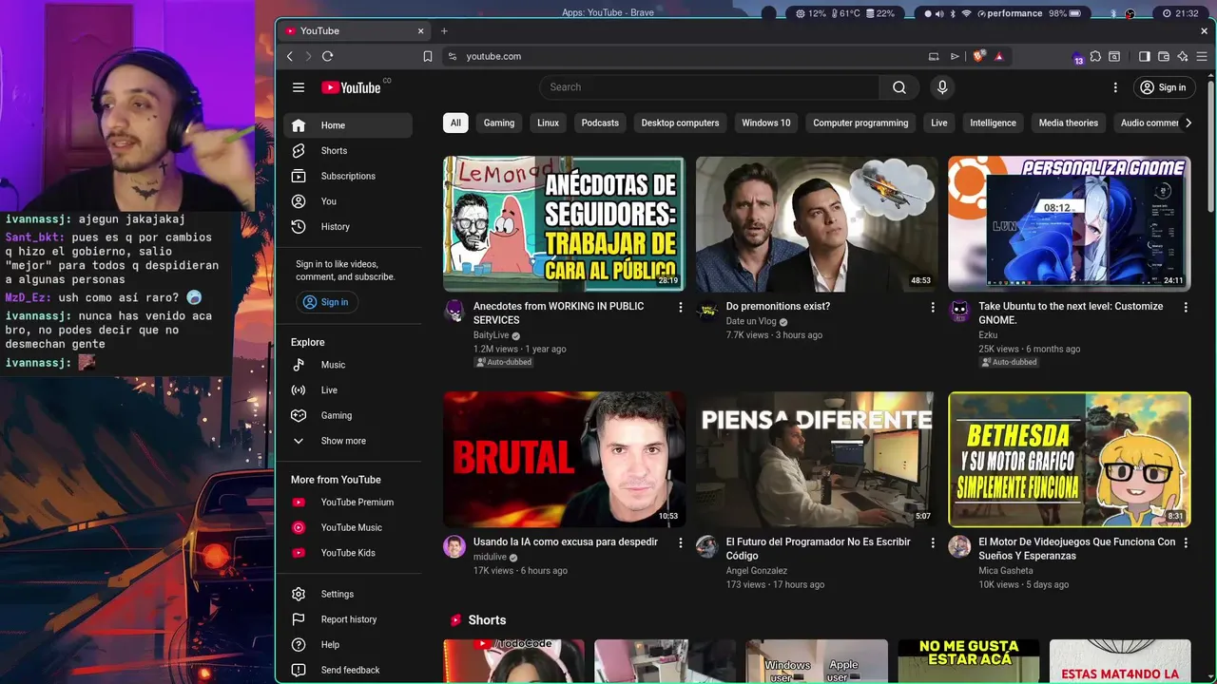The width and height of the screenshot is (1217, 684).
Task: Select Windows 10 filter chip
Action: pos(766,123)
